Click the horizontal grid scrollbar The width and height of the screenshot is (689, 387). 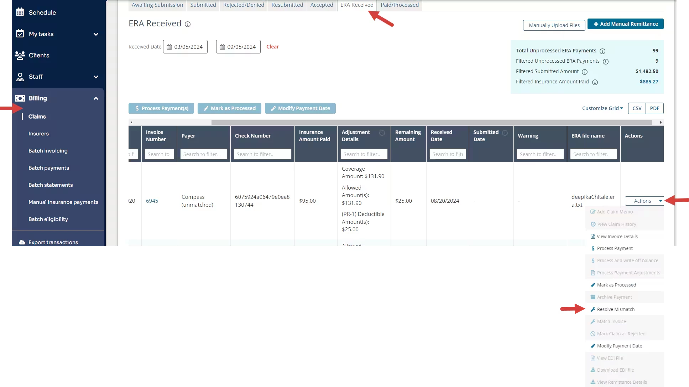click(432, 122)
